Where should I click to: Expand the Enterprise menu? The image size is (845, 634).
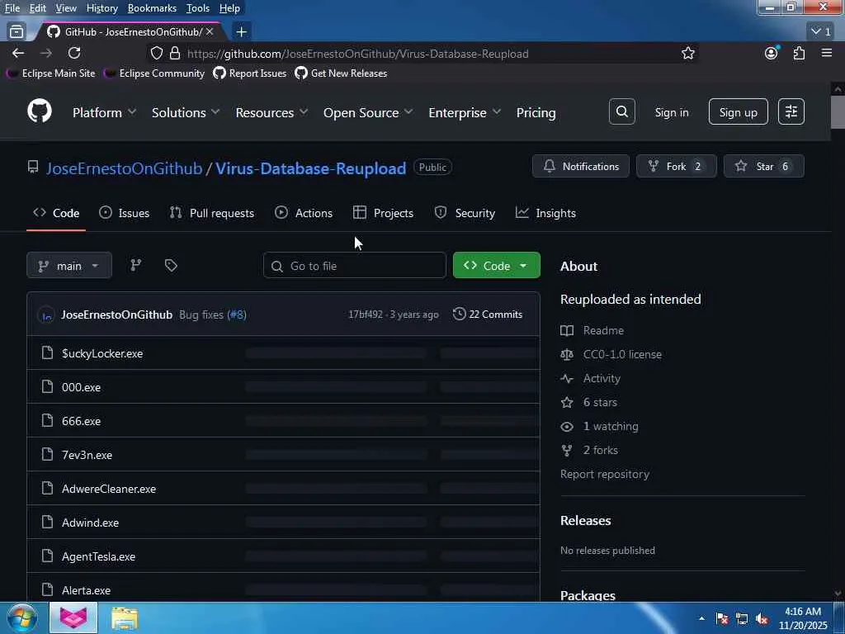[465, 112]
